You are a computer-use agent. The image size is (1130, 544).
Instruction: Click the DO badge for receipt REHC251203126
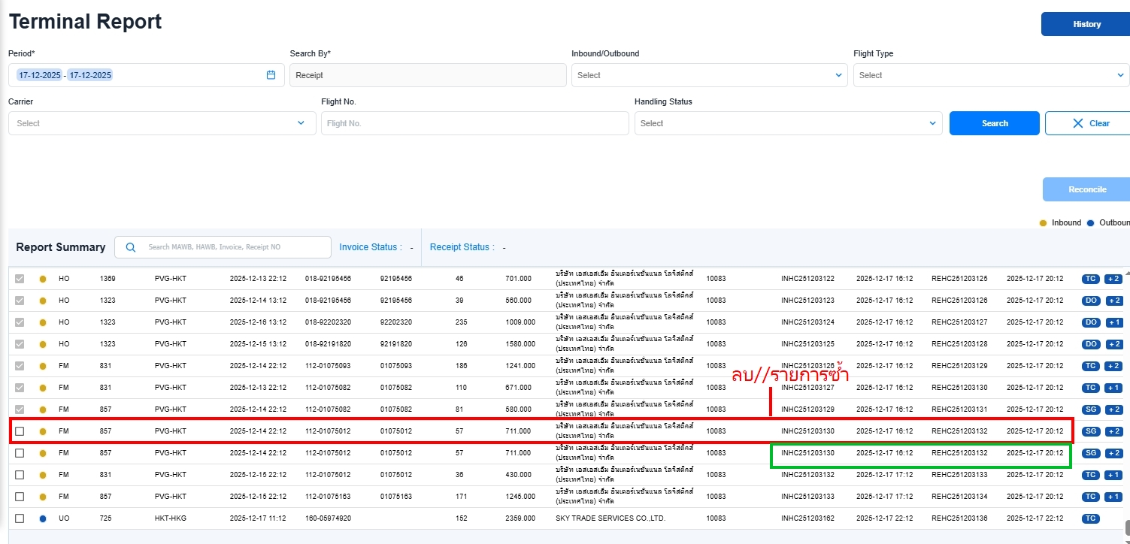pos(1090,301)
